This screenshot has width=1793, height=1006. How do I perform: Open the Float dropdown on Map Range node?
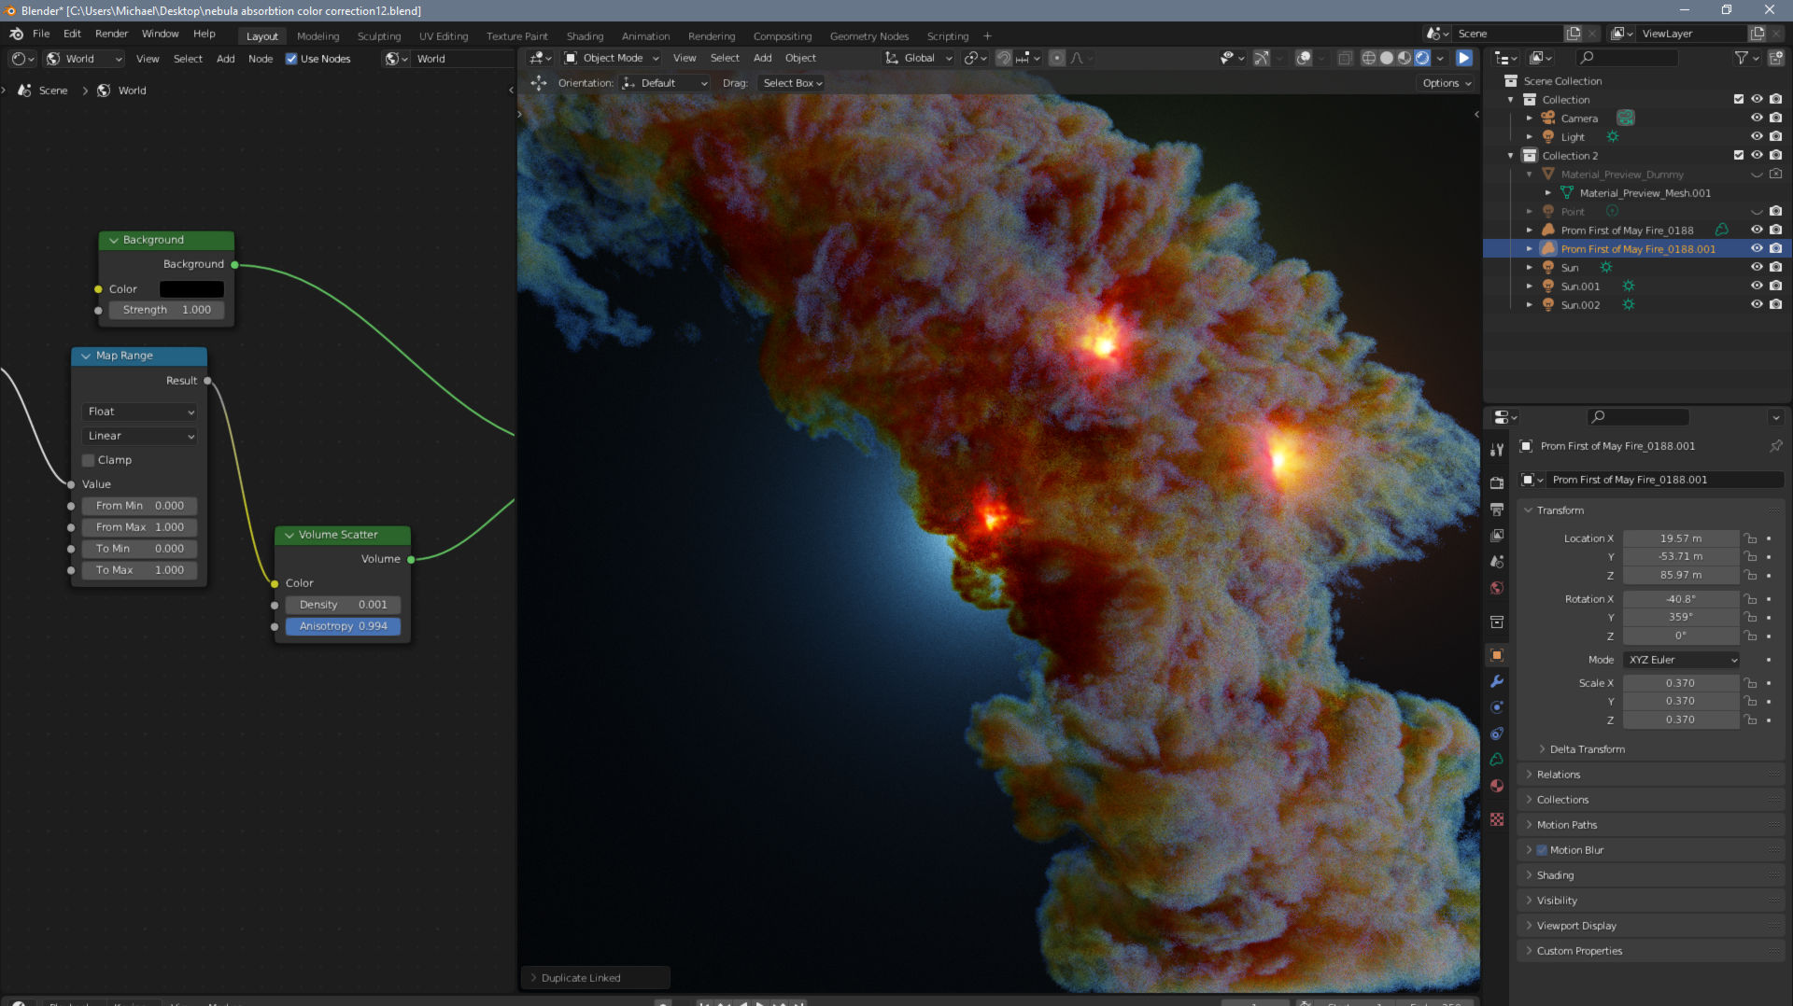(138, 412)
